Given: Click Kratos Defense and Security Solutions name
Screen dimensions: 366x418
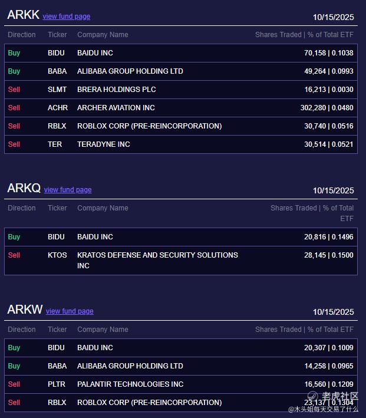Looking at the screenshot, I should click(157, 255).
